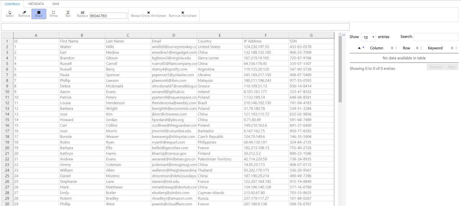The width and height of the screenshot is (461, 206).
Task: Click the Previous page button
Action: [436, 67]
